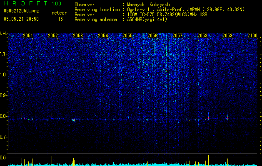This screenshot has height=166, width=262.
Task: Click the meteor echo after 2052 marker
Action: pyautogui.click(x=52, y=115)
